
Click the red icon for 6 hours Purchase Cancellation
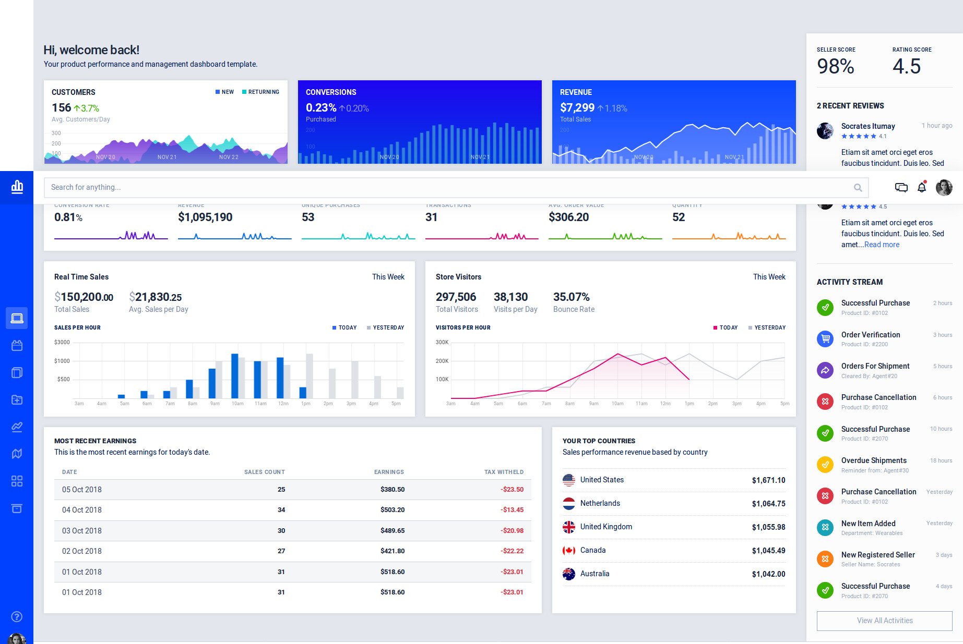(825, 402)
